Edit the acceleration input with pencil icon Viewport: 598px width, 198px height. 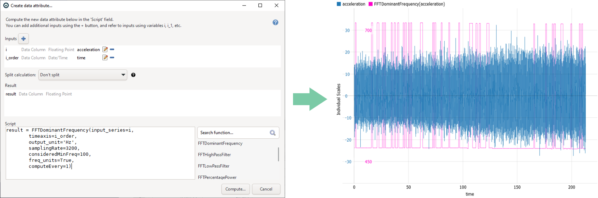pyautogui.click(x=105, y=49)
